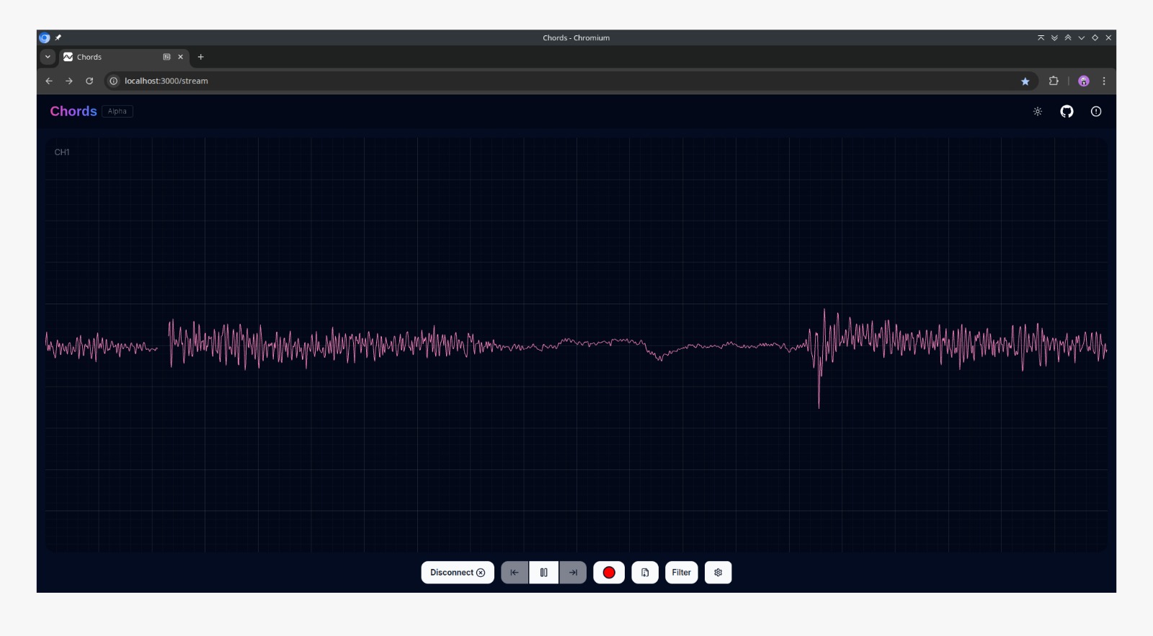Open the saved recordings file icon

[x=645, y=573]
